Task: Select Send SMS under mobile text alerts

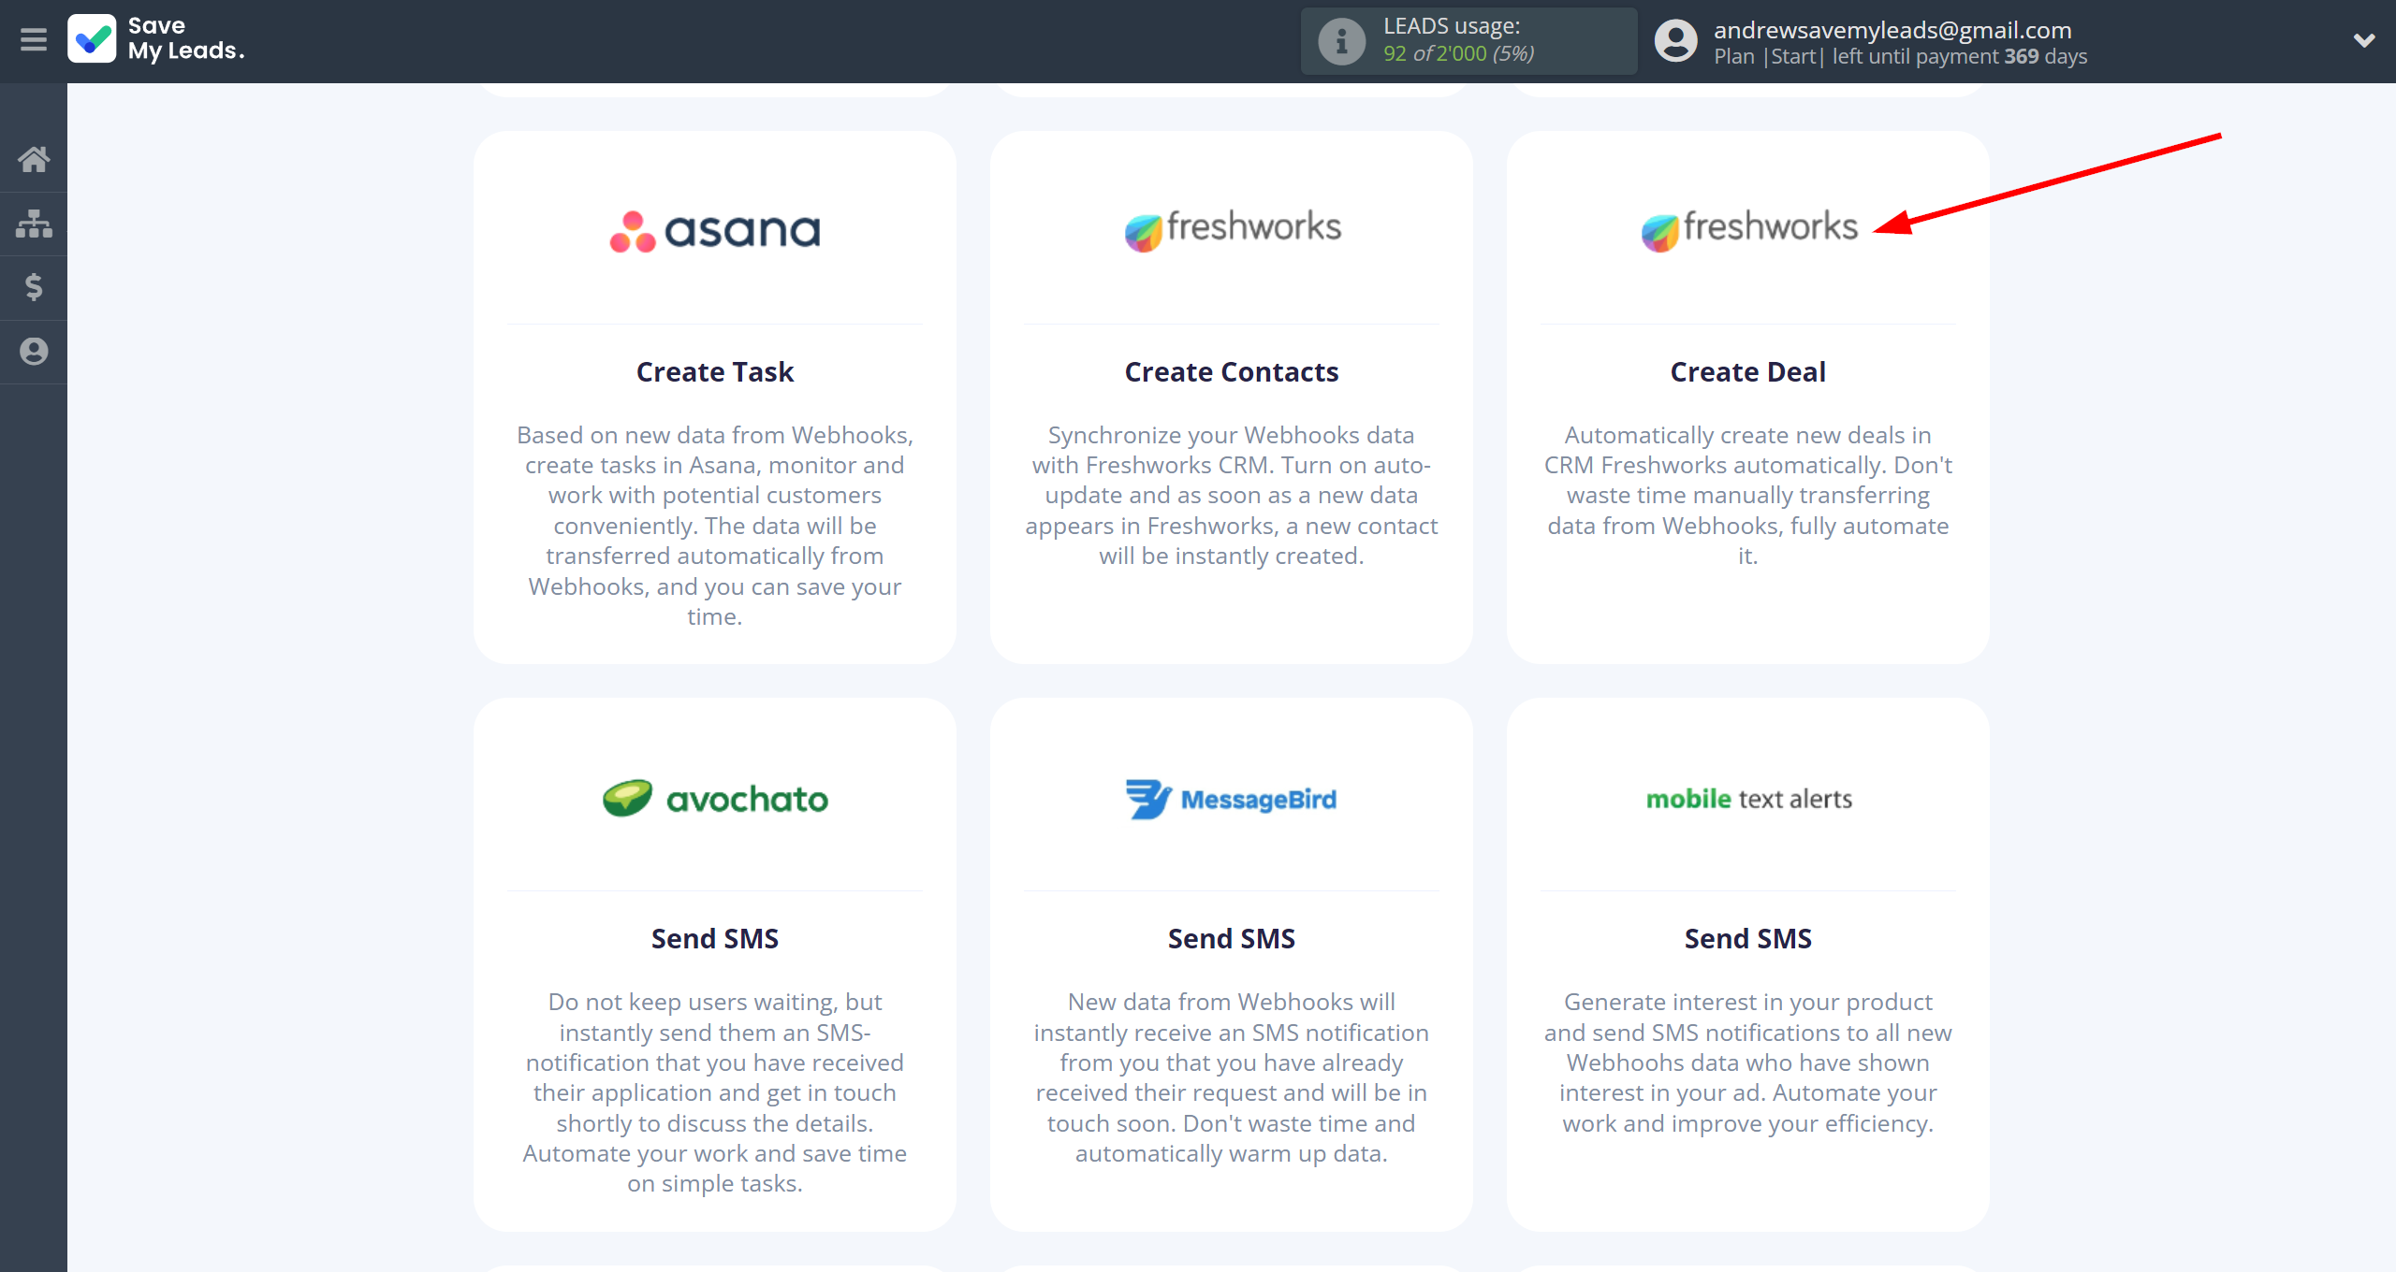Action: 1748,939
